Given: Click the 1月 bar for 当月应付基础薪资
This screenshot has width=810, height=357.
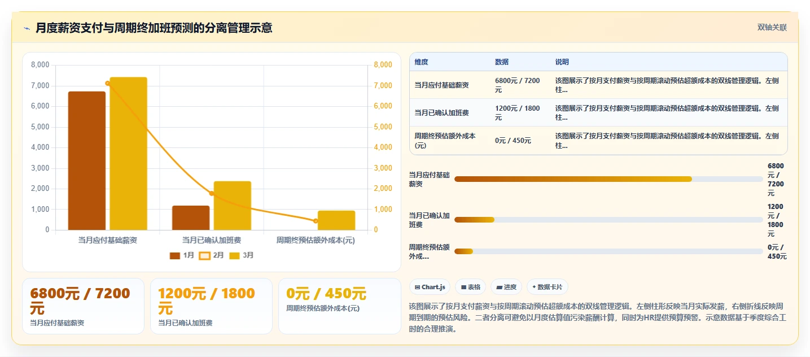Looking at the screenshot, I should coord(87,160).
